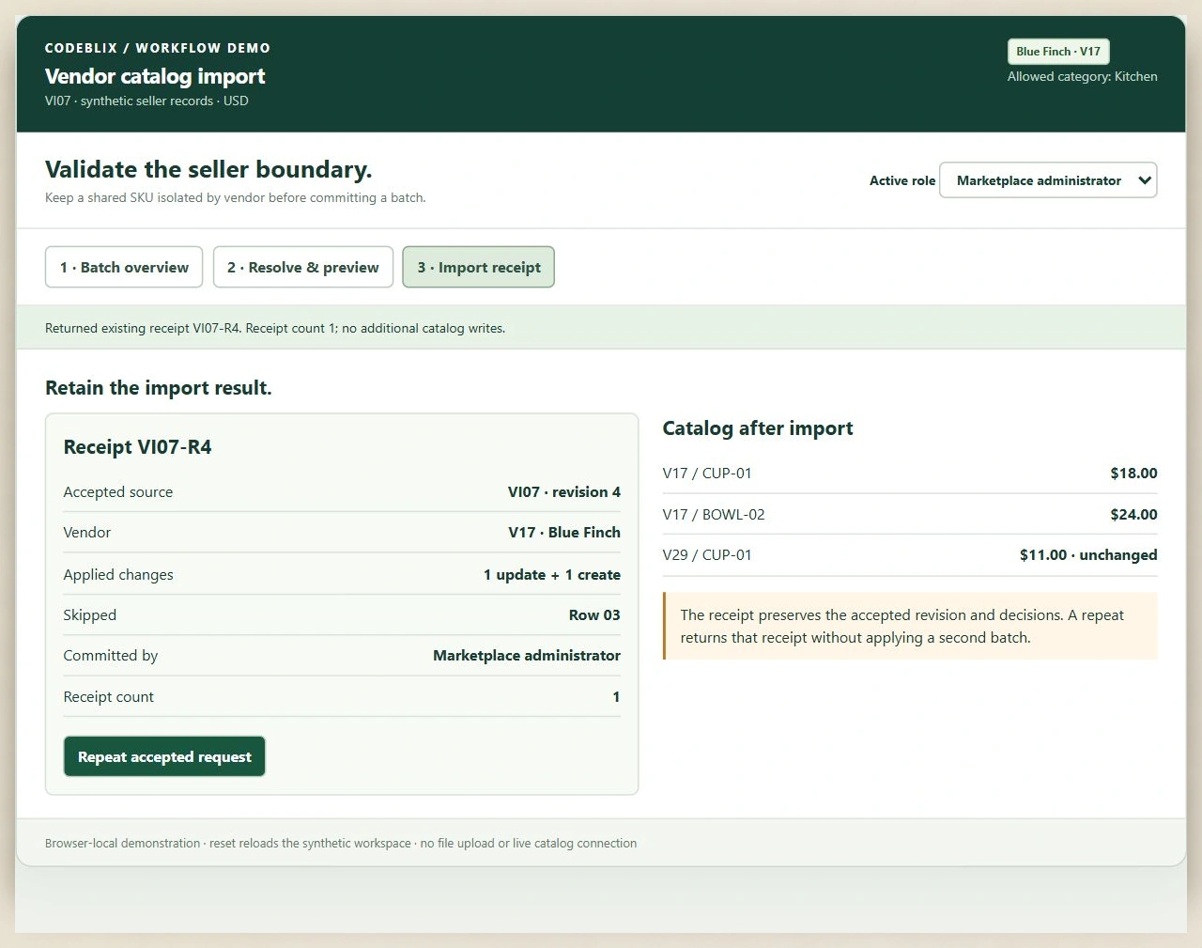Viewport: 1202px width, 948px height.
Task: Click the receipt preservation note
Action: [910, 626]
